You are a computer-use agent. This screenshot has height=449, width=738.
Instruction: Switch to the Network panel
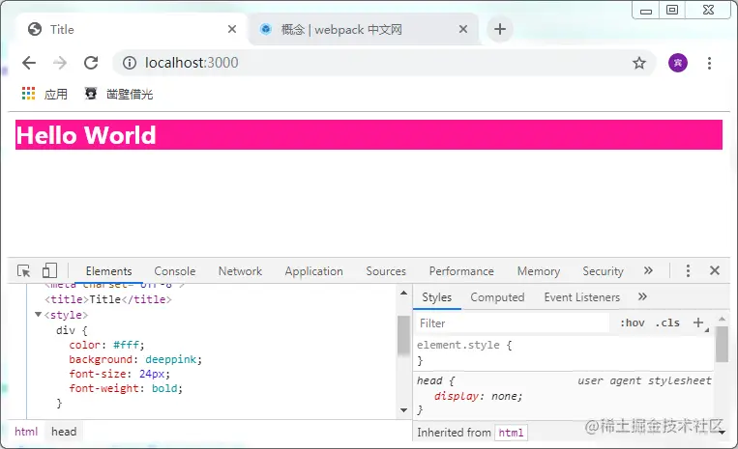(x=240, y=271)
